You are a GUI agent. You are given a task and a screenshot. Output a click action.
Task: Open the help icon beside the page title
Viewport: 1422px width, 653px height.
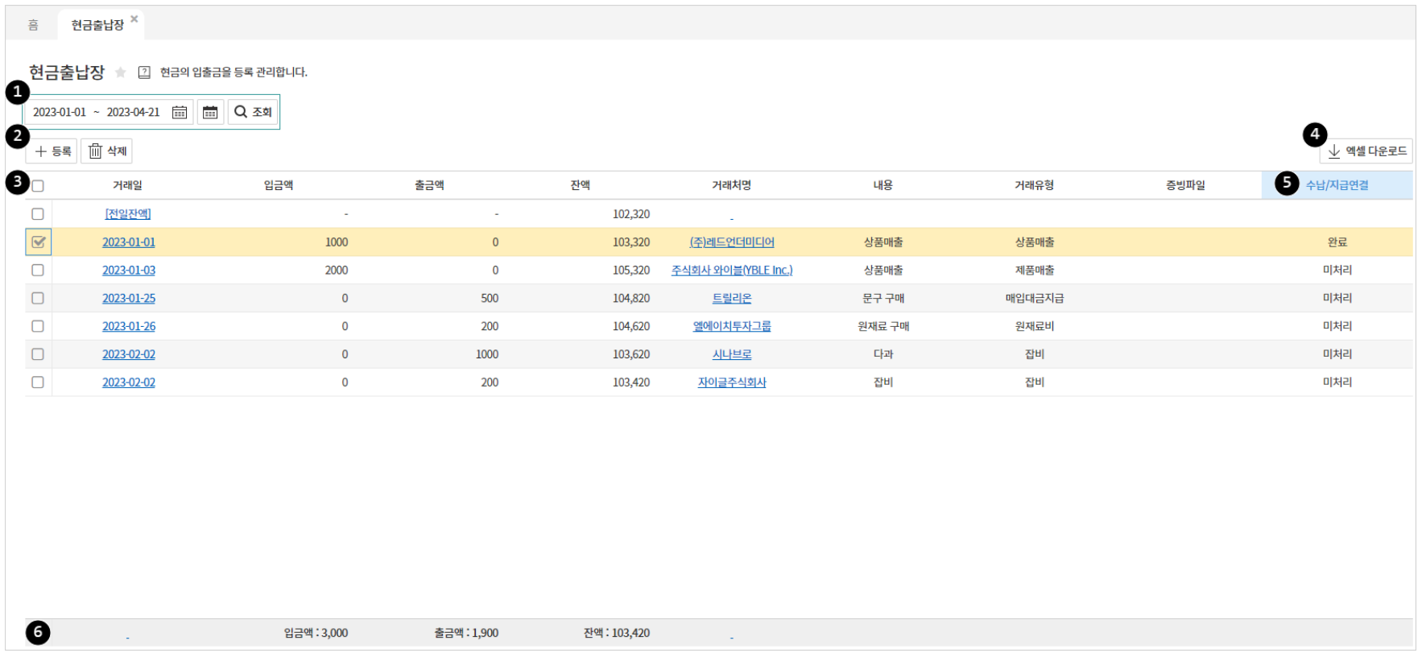click(x=144, y=72)
